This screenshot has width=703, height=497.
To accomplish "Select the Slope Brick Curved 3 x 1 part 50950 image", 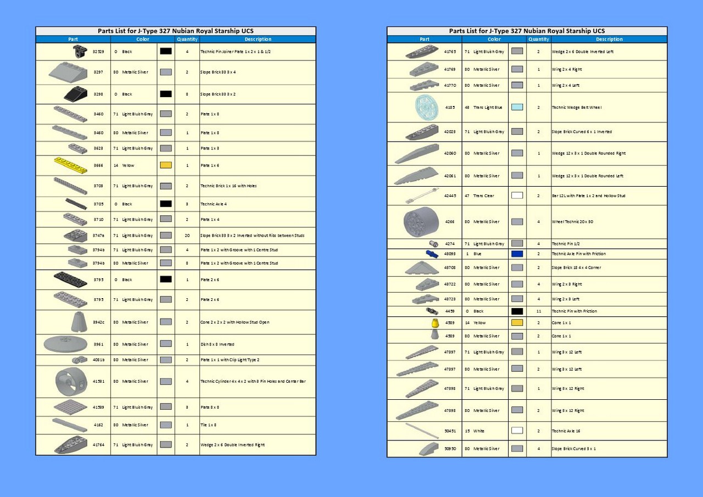I will tap(428, 449).
